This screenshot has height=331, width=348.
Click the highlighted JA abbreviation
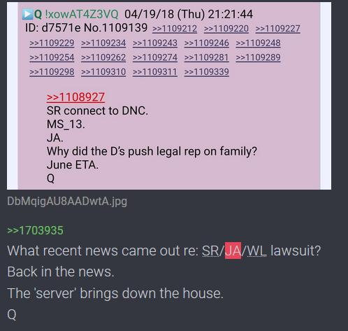233,251
